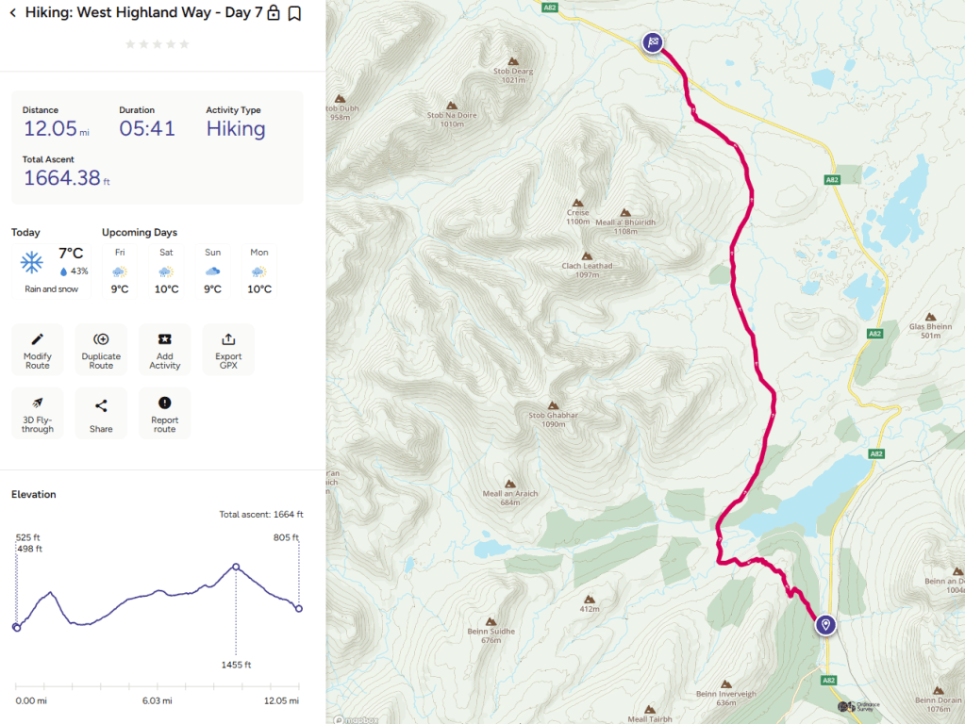Select Friday's weather forecast
965x724 pixels.
(120, 271)
